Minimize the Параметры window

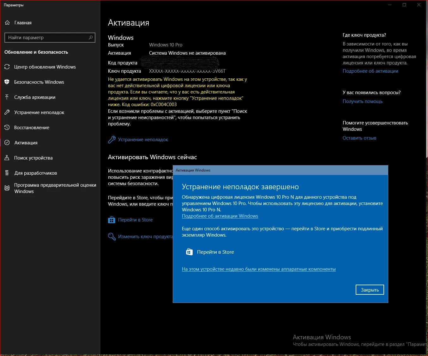(x=390, y=5)
